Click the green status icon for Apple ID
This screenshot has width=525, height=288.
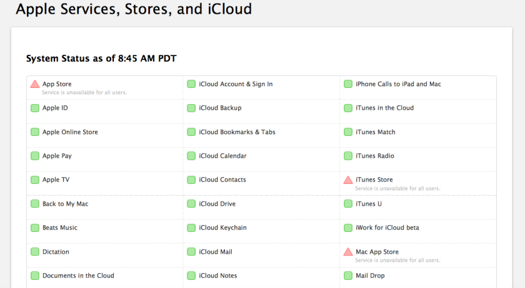(35, 108)
